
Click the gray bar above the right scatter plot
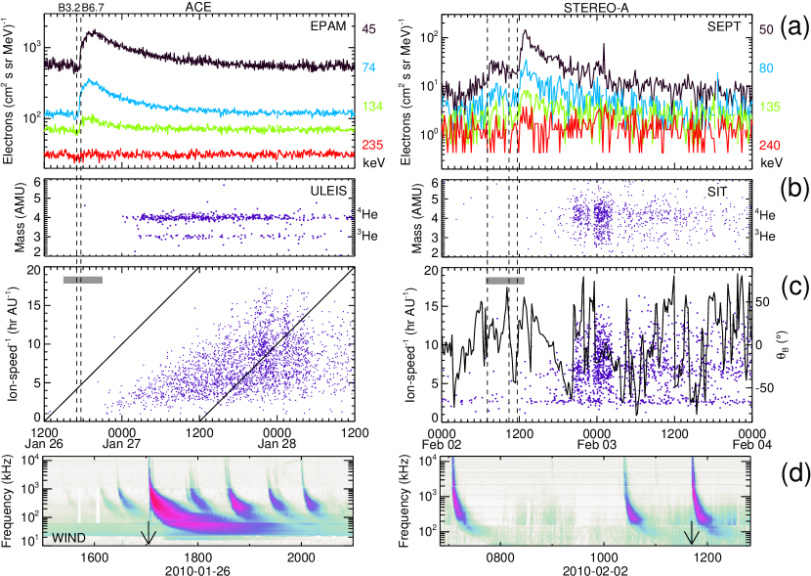point(505,281)
